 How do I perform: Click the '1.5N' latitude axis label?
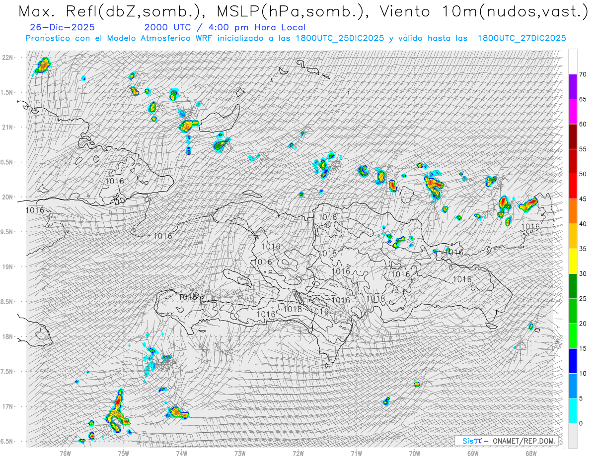(x=7, y=92)
